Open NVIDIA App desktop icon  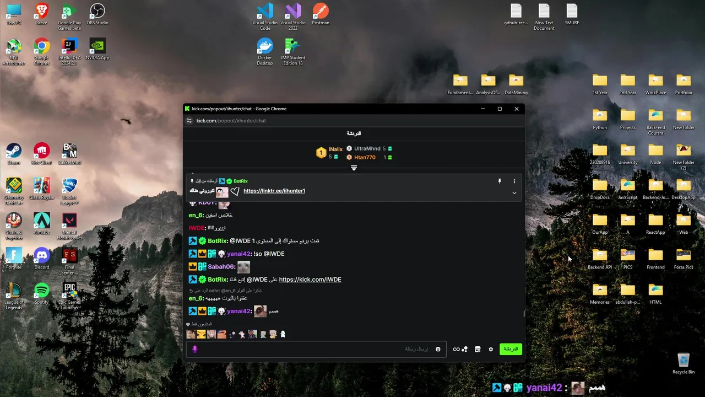tap(97, 49)
